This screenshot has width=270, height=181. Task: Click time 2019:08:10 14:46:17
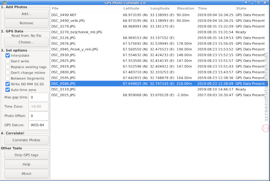coord(215,89)
